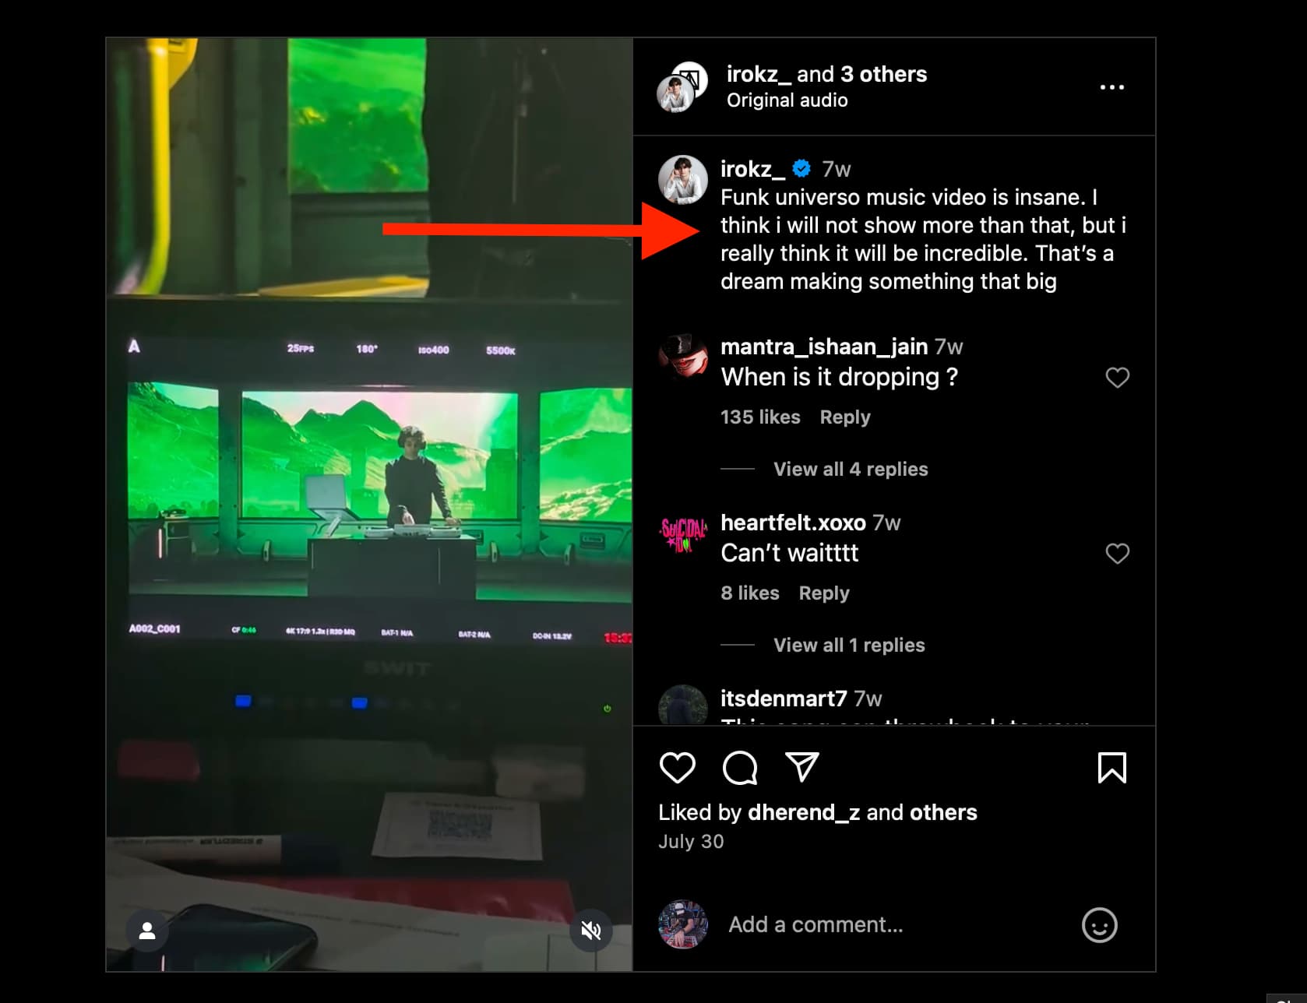
Task: Reply to heartfelt.xoxo's comment
Action: click(x=824, y=593)
